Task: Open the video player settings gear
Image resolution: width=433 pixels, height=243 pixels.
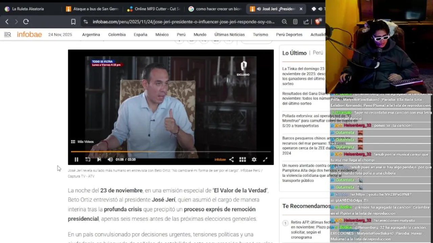Action: click(x=254, y=160)
